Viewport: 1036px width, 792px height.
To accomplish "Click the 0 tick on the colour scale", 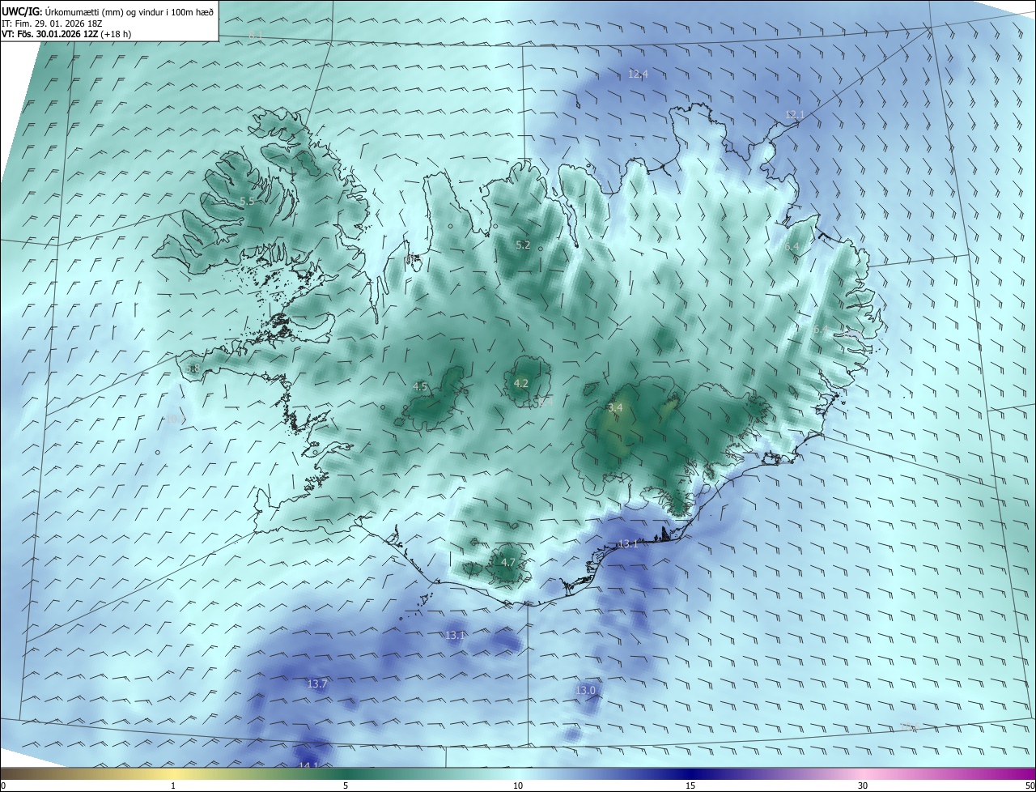I will pos(3,786).
